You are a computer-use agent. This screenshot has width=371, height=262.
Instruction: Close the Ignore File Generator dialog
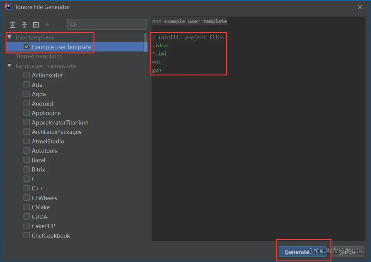coord(360,7)
